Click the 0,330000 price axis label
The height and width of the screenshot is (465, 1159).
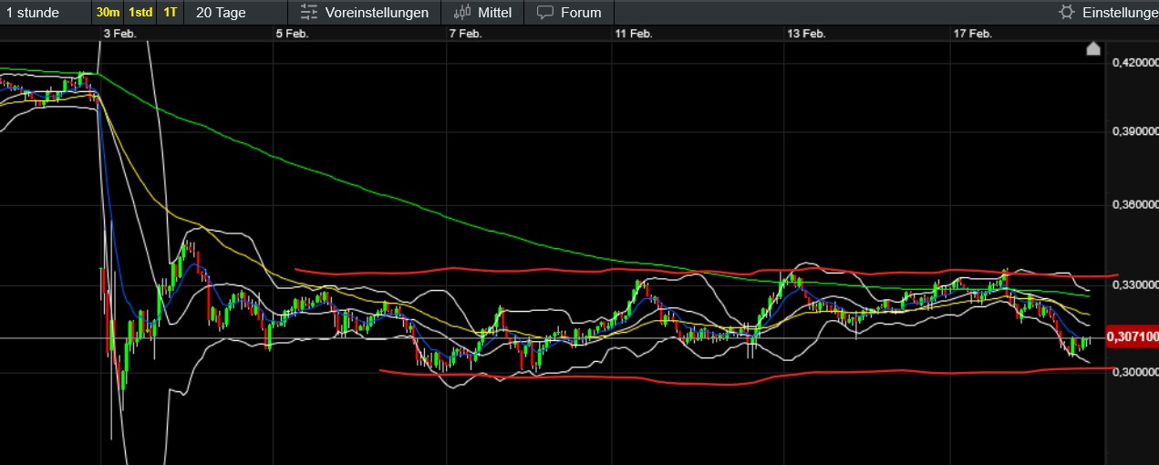[1135, 285]
